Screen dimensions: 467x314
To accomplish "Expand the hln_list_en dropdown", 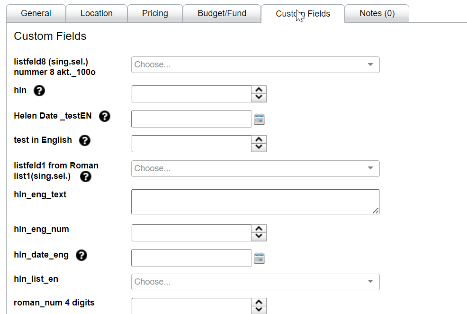I will tap(255, 282).
